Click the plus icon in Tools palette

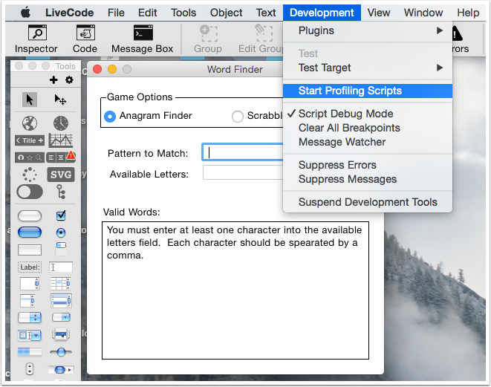coord(53,79)
